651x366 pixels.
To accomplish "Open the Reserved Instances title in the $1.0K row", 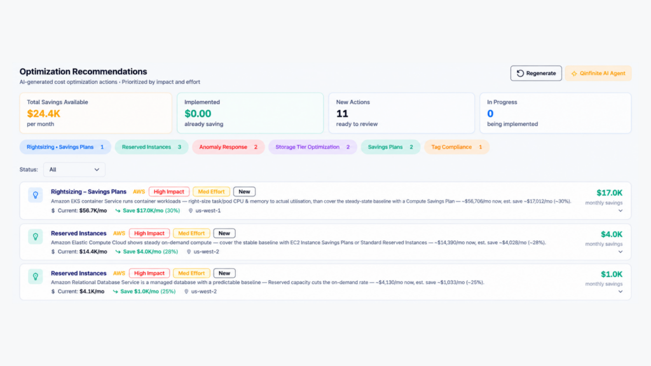I will (x=78, y=273).
